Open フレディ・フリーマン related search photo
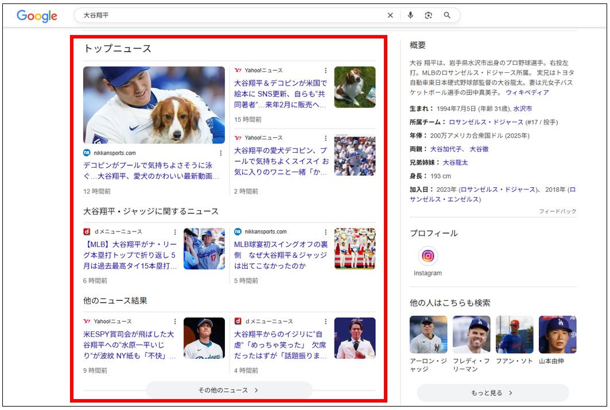This screenshot has height=410, width=610. pyautogui.click(x=472, y=334)
